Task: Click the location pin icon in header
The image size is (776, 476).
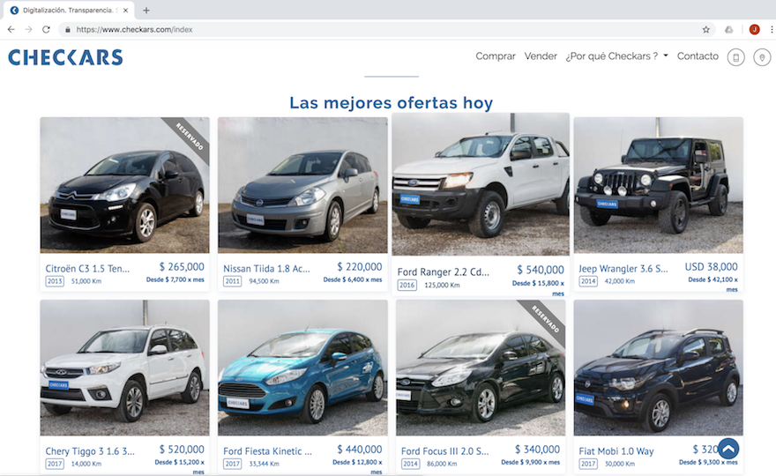Action: pos(762,57)
